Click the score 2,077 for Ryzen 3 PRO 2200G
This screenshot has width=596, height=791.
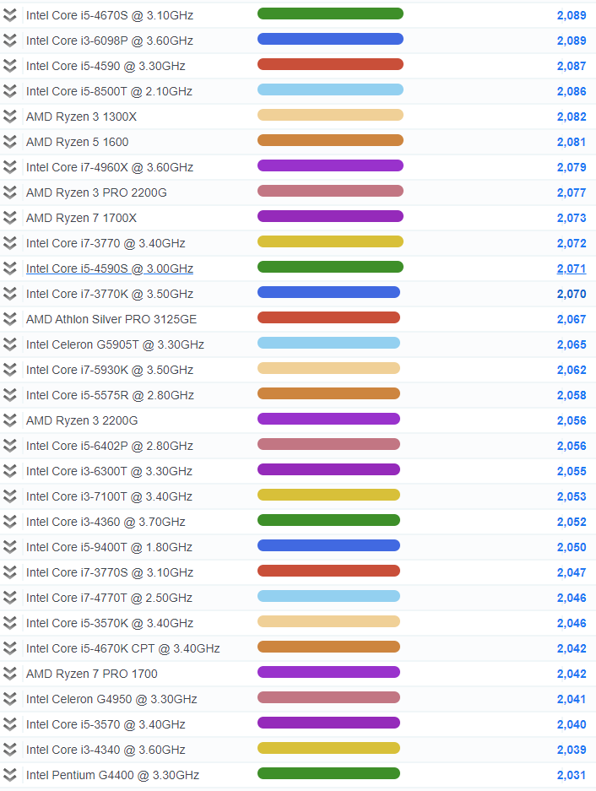coord(572,192)
